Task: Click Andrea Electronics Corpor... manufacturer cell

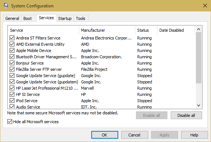Action: point(106,38)
